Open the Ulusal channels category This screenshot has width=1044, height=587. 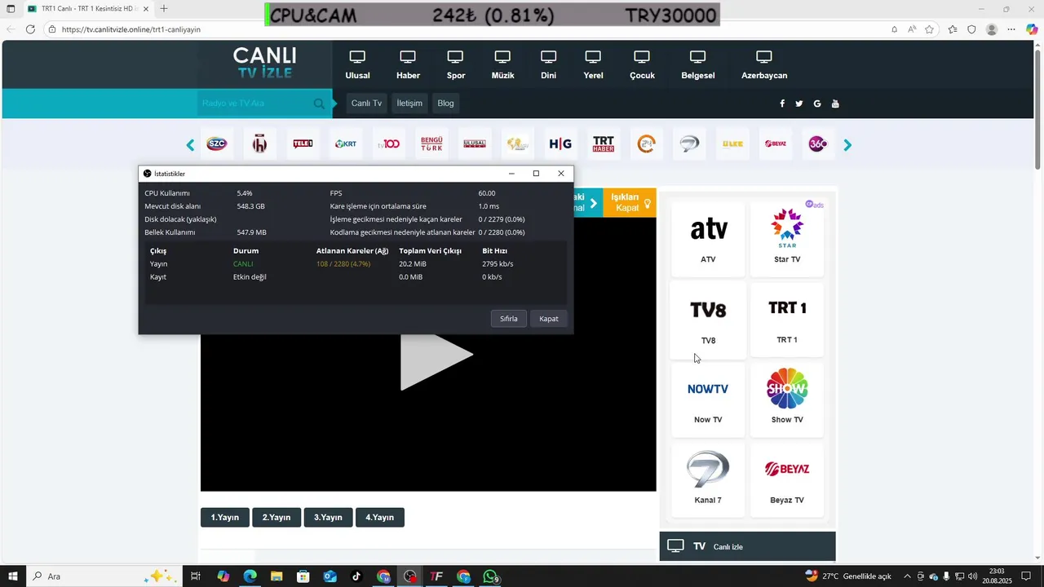pyautogui.click(x=357, y=65)
